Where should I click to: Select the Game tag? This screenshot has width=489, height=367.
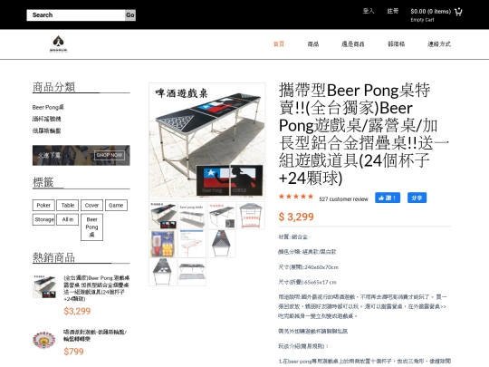(116, 206)
